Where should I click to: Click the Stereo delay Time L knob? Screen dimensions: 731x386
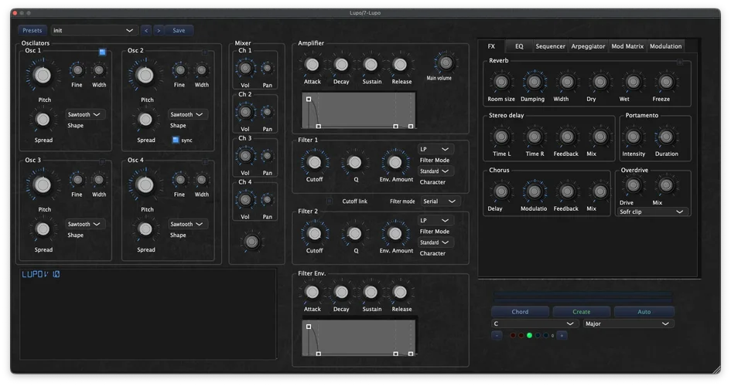(501, 137)
